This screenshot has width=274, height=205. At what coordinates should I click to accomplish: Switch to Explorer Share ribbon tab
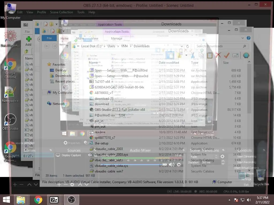pyautogui.click(x=80, y=38)
